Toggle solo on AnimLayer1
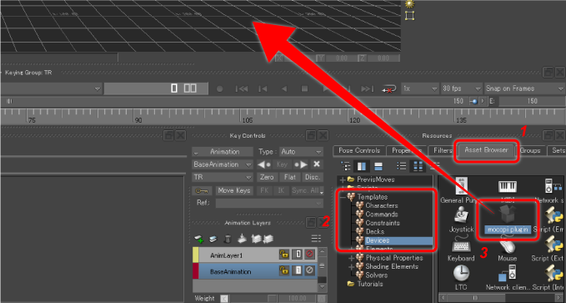Image resolution: width=566 pixels, height=303 pixels. 298,255
